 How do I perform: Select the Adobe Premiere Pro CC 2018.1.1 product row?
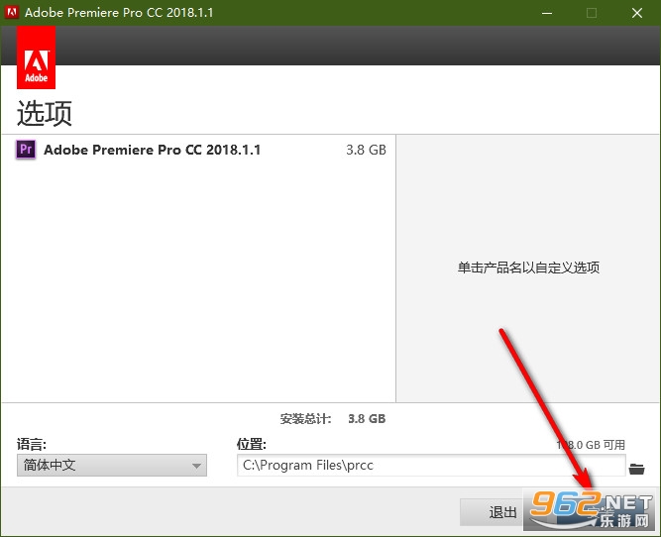(x=198, y=150)
